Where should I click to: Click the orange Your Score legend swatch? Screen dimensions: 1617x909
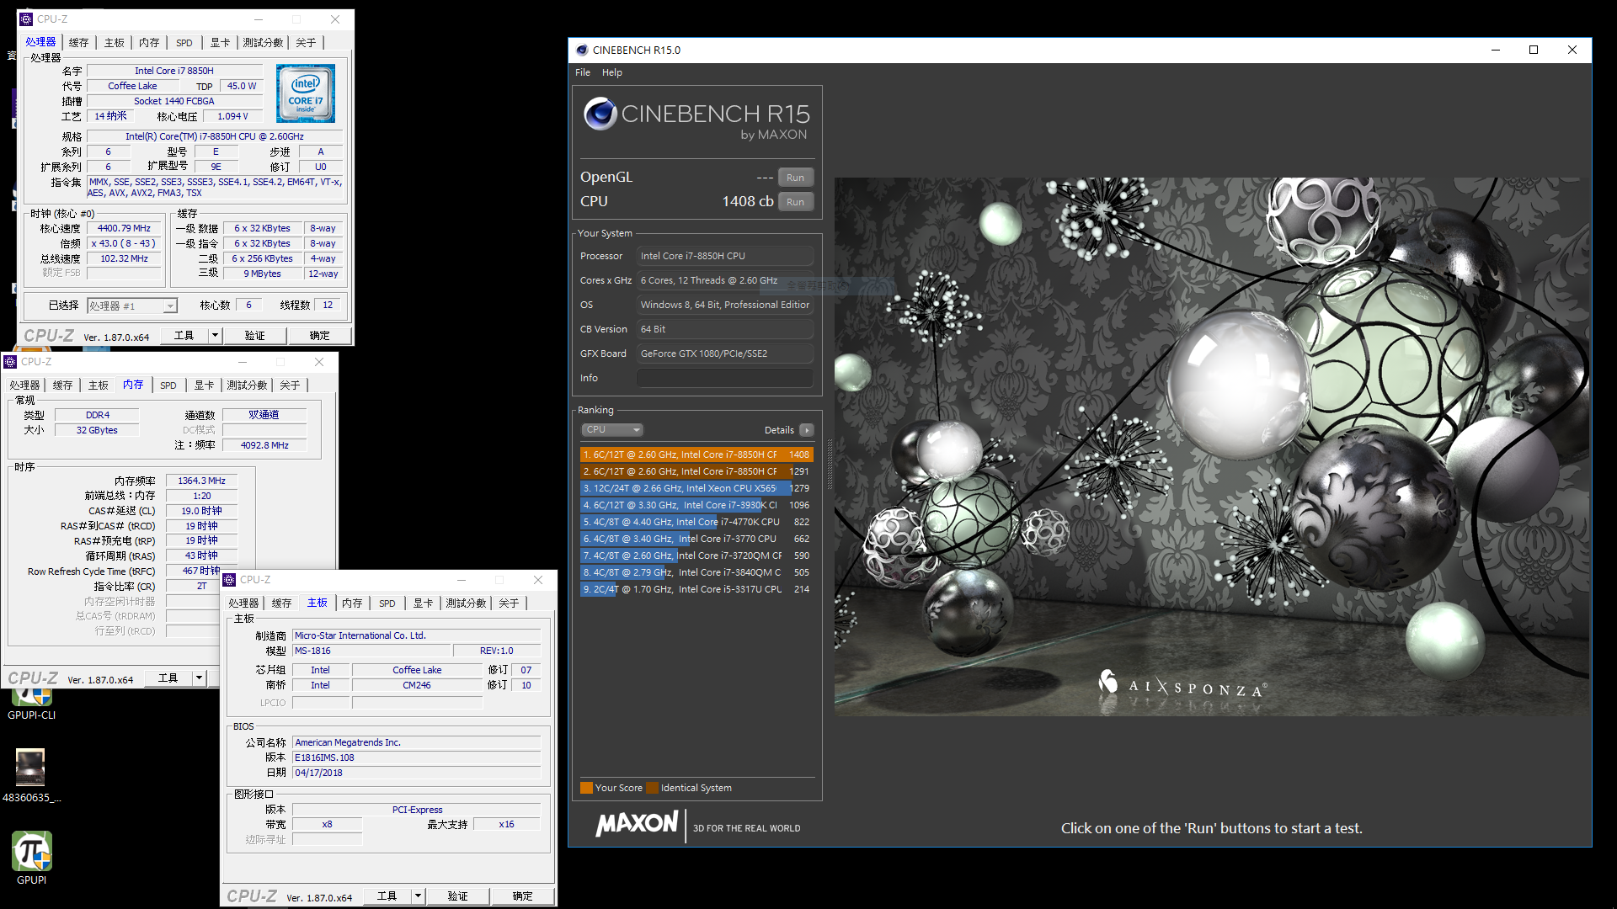[x=586, y=788]
